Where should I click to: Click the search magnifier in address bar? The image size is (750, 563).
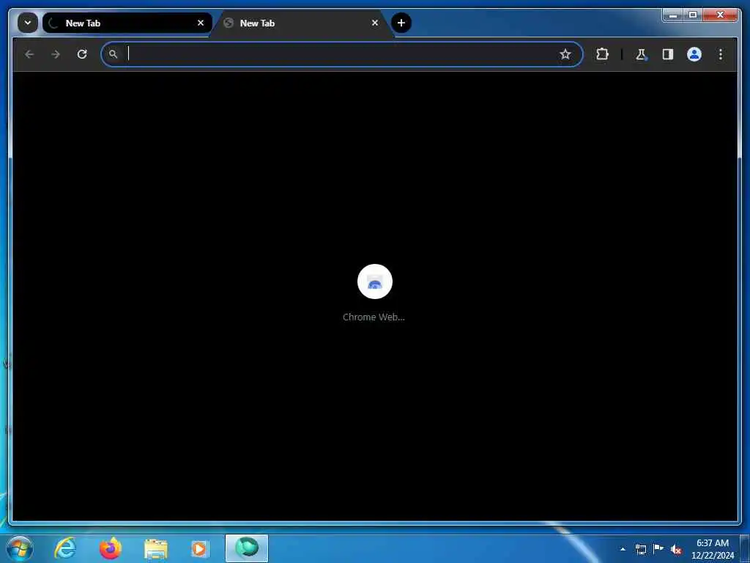pyautogui.click(x=113, y=54)
